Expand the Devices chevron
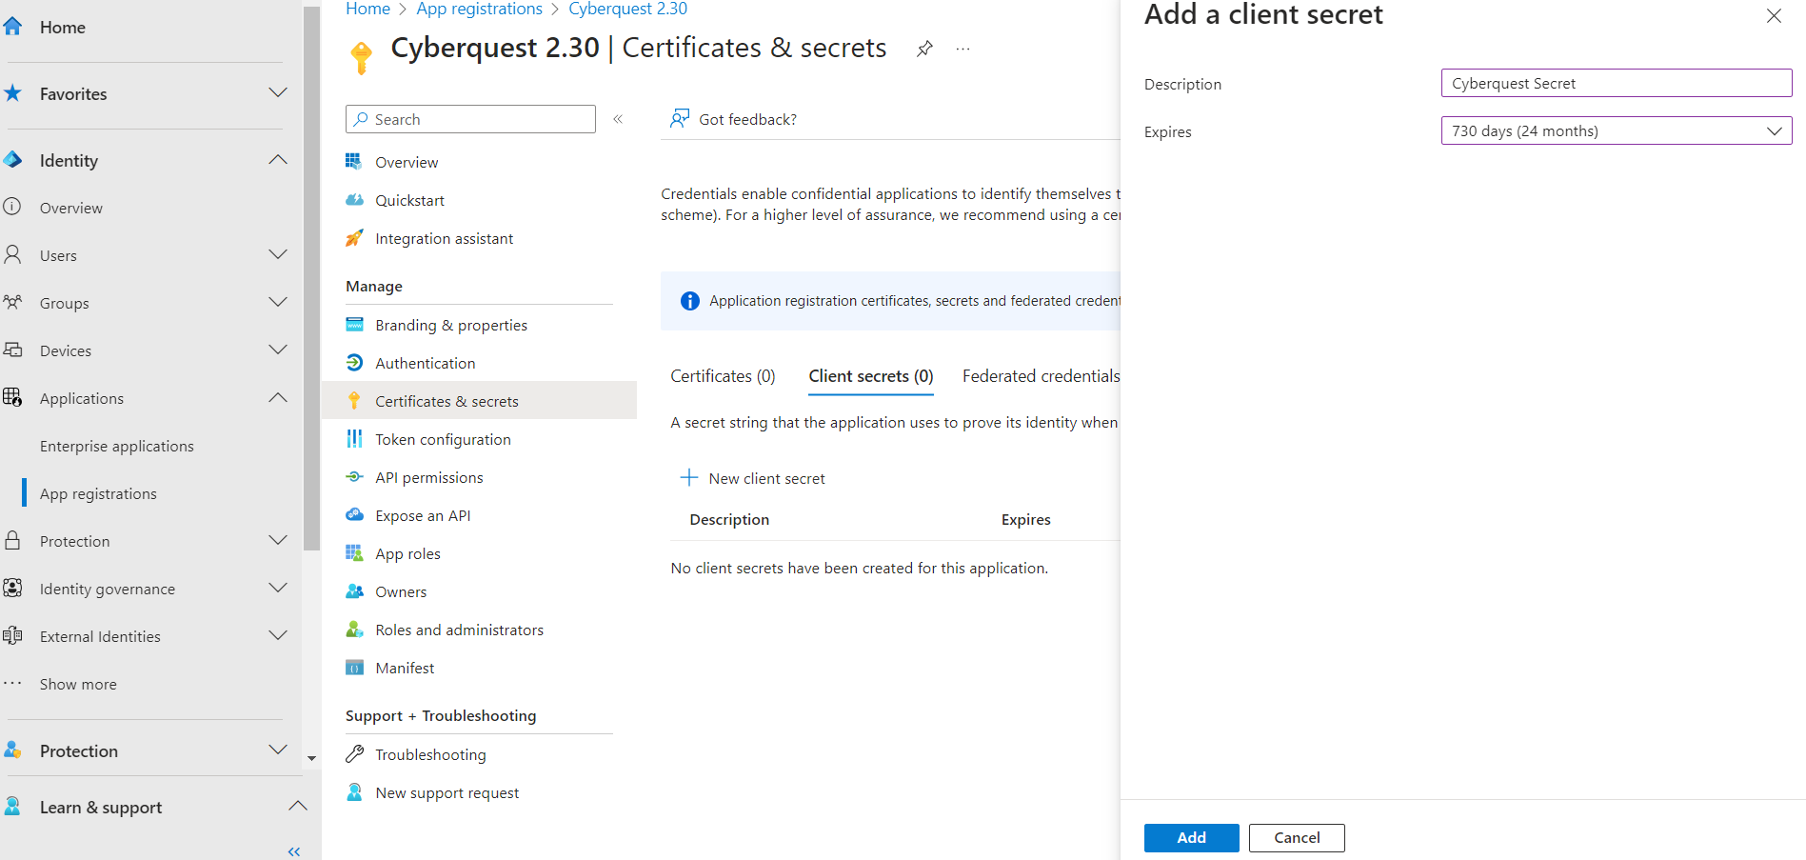 click(x=278, y=350)
